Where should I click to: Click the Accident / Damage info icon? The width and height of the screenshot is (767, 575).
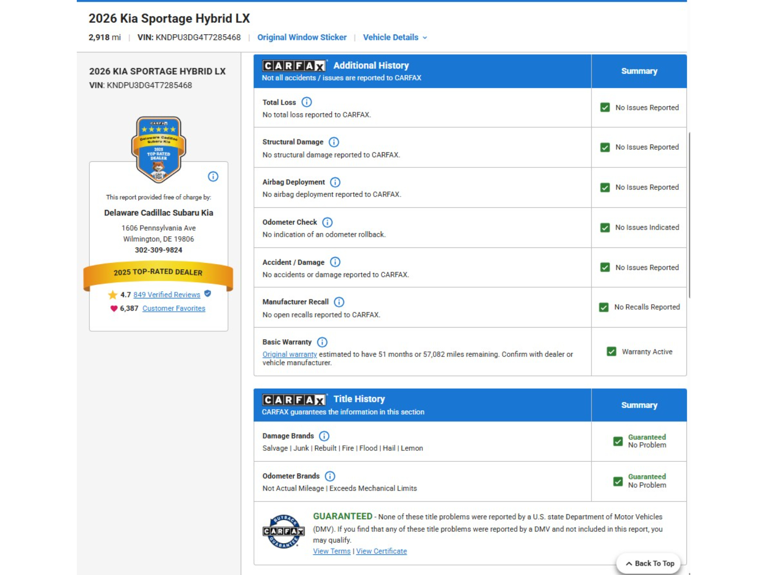click(x=335, y=262)
